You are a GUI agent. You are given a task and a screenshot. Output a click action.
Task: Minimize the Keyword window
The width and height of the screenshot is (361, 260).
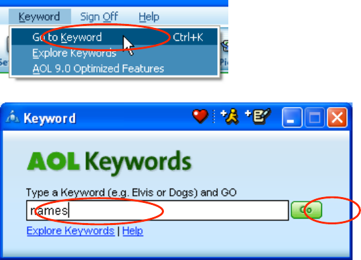tap(292, 117)
